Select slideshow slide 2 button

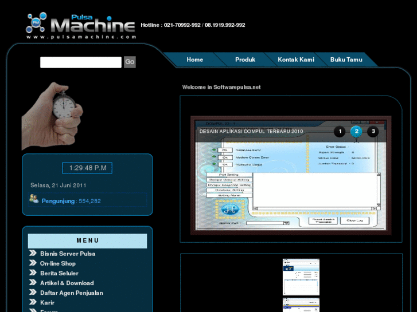point(356,132)
